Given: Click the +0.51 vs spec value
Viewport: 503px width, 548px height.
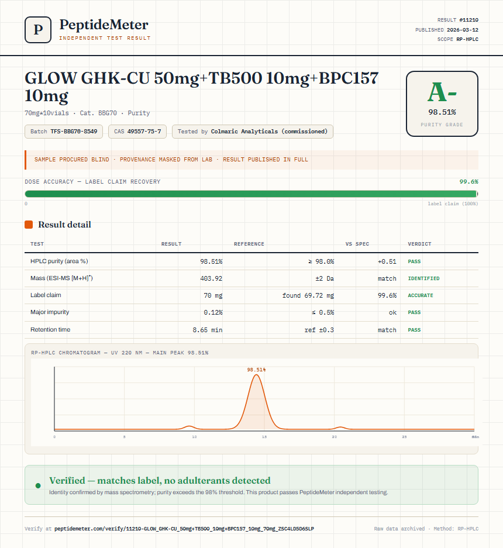Looking at the screenshot, I should click(x=387, y=261).
